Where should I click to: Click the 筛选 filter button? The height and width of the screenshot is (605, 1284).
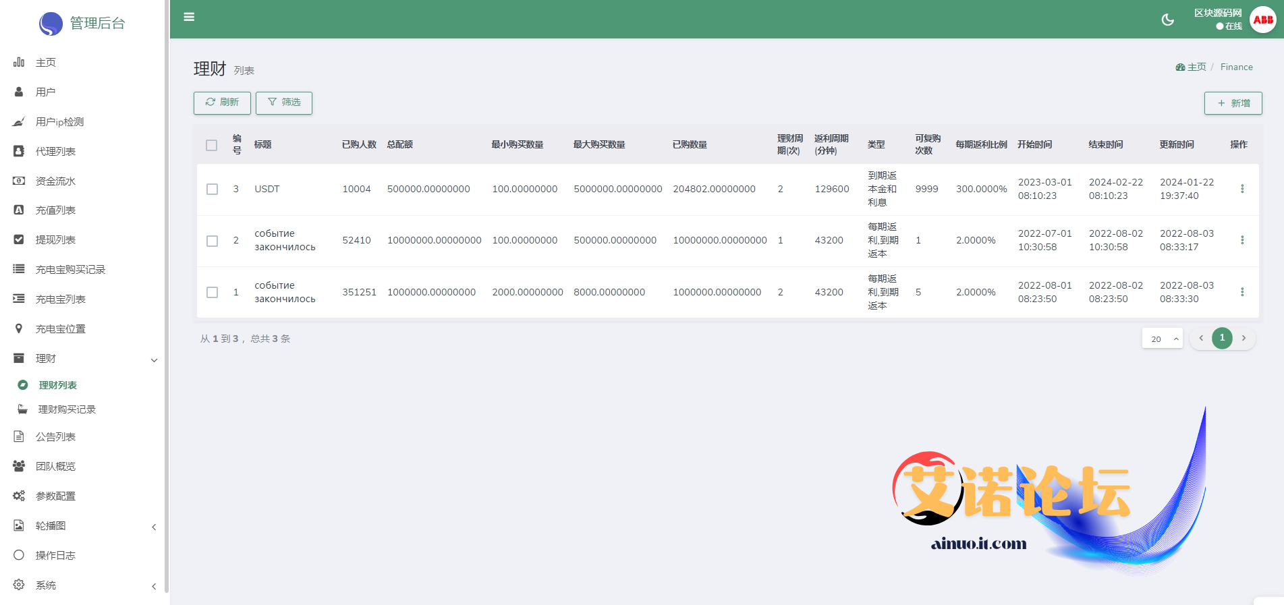coord(284,103)
